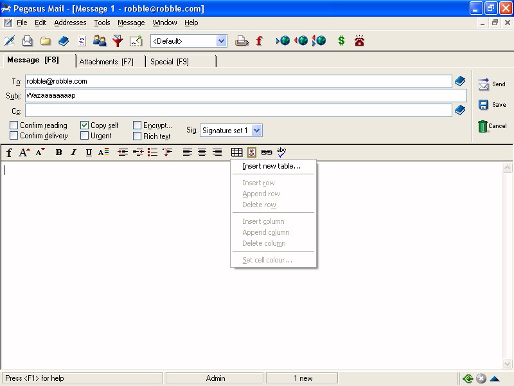This screenshot has height=386, width=514.
Task: Click the compose new message pen icon
Action: click(x=10, y=41)
